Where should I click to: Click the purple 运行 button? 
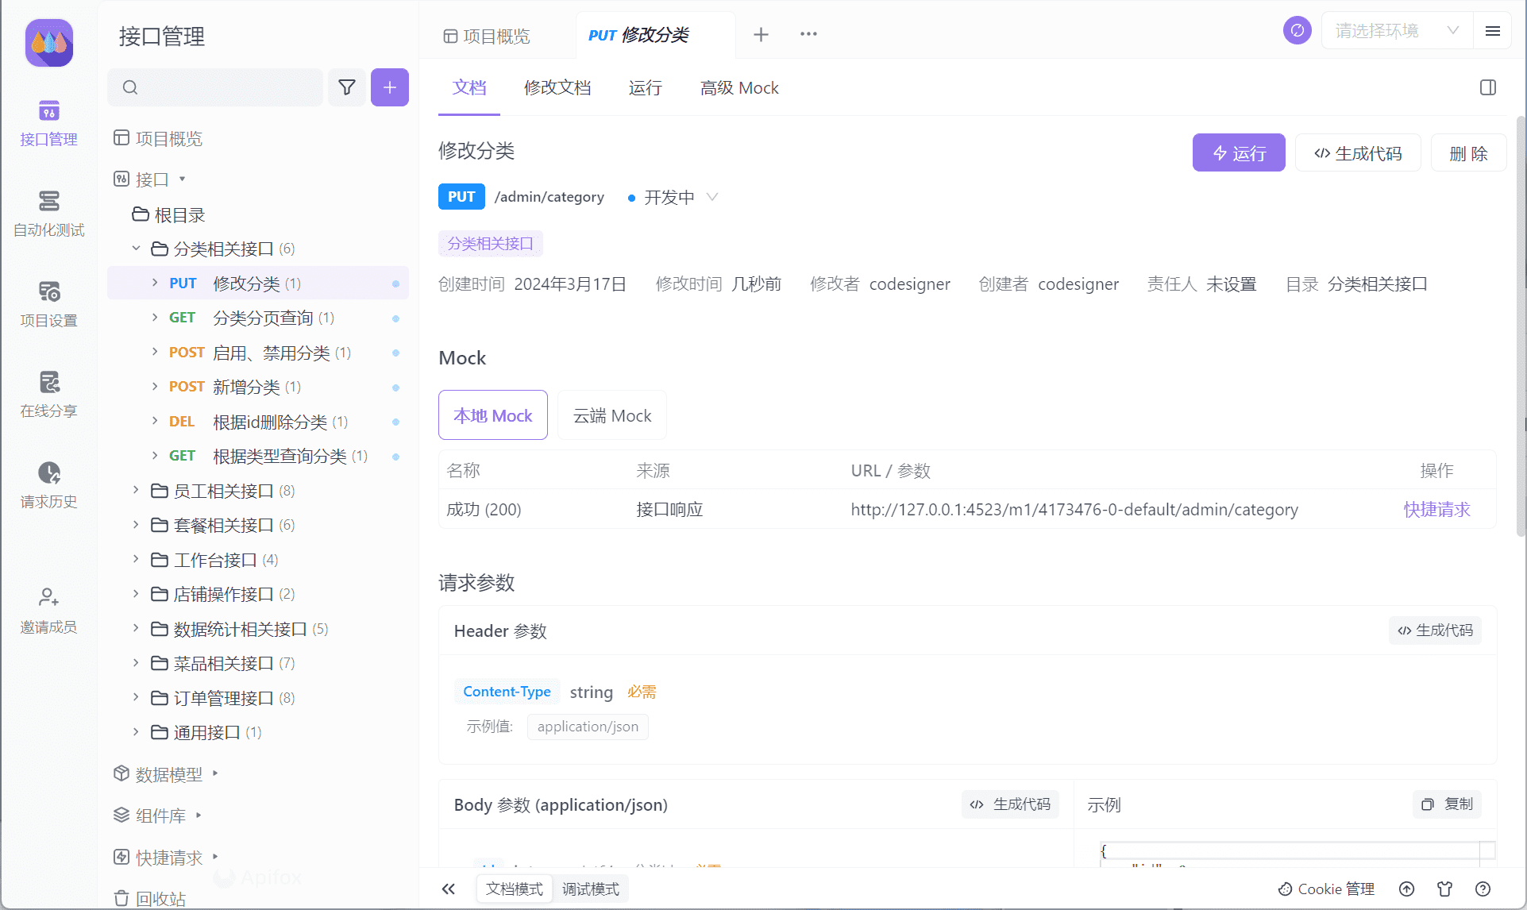(1239, 152)
